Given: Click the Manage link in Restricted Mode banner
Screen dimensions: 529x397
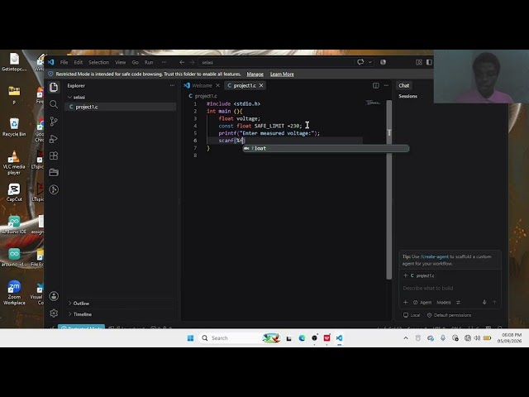Looking at the screenshot, I should pos(255,74).
